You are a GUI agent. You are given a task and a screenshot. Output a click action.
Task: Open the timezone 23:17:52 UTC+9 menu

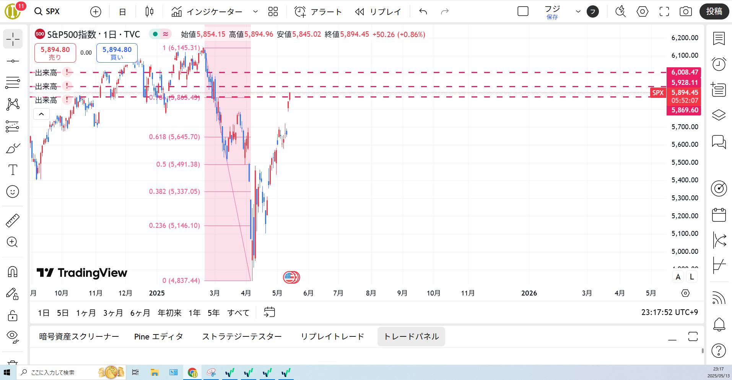coord(669,312)
